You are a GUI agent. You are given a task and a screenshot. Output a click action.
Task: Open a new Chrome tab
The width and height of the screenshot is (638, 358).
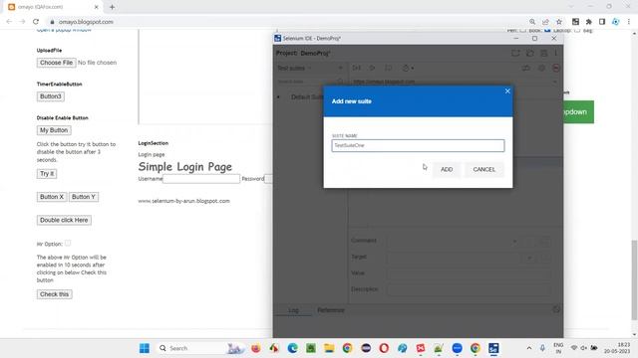[112, 7]
